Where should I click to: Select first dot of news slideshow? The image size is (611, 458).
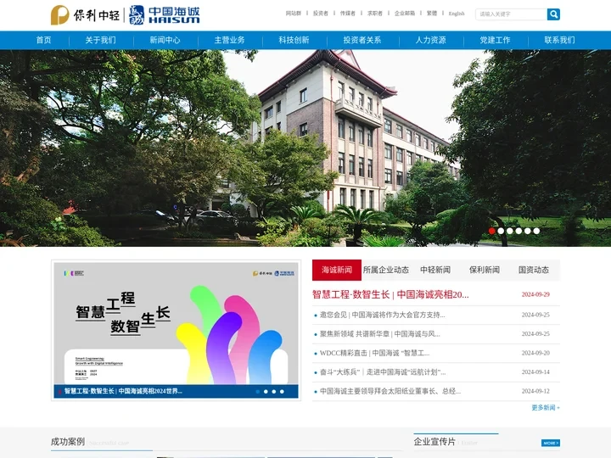pyautogui.click(x=258, y=391)
